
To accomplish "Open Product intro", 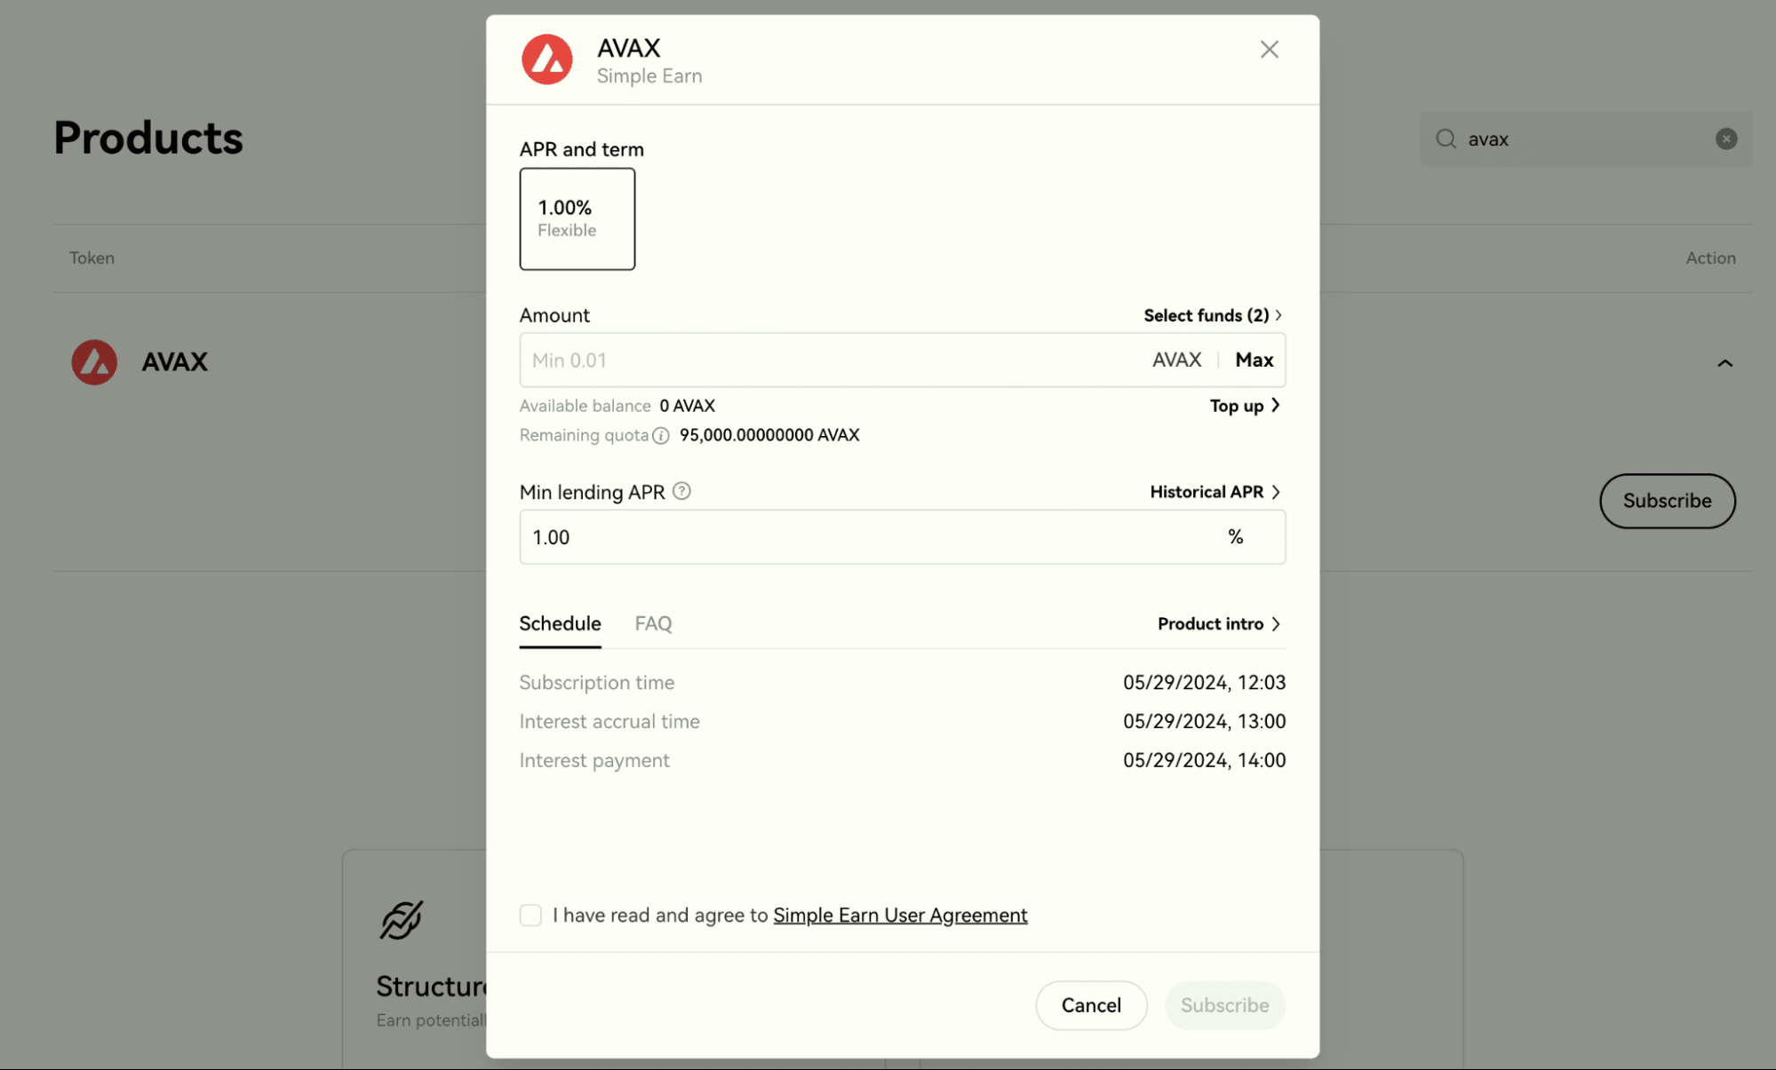I will tap(1219, 624).
